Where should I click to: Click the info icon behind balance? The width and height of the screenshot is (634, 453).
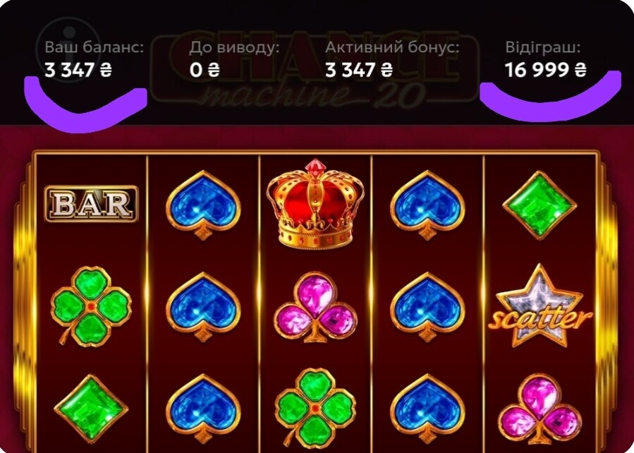pyautogui.click(x=68, y=49)
